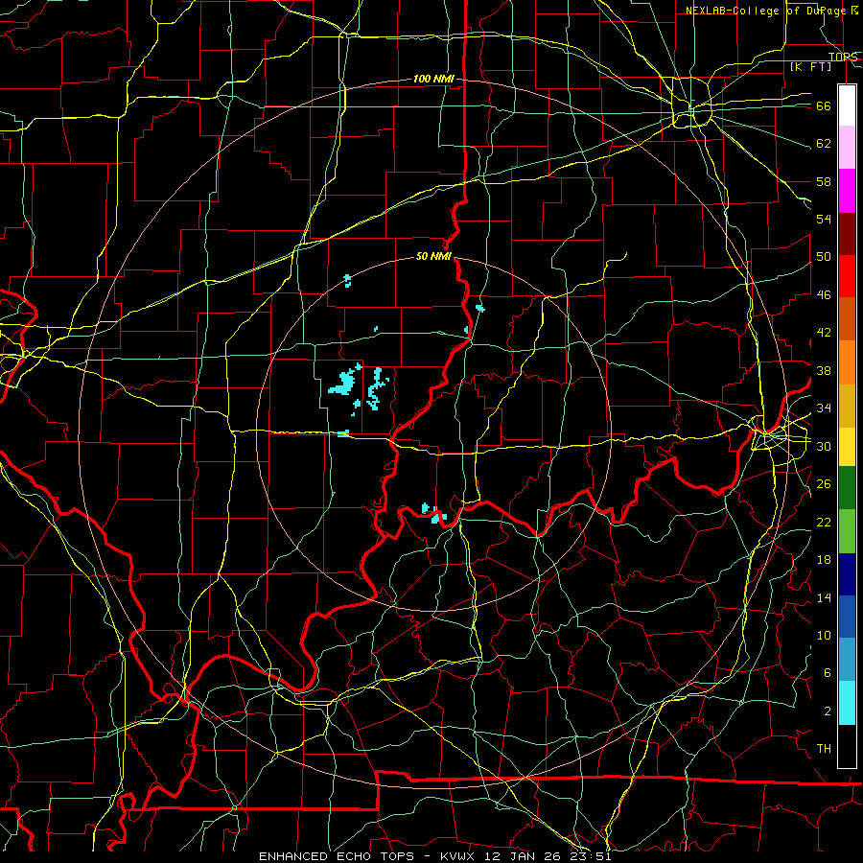Viewport: 863px width, 863px height.
Task: Click the gold 38 K FT legend swatch
Action: (847, 406)
